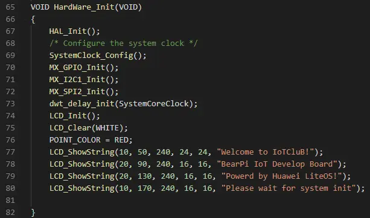Place cursor on HardWare_Init function name
This screenshot has width=370, height=218.
[x=84, y=7]
